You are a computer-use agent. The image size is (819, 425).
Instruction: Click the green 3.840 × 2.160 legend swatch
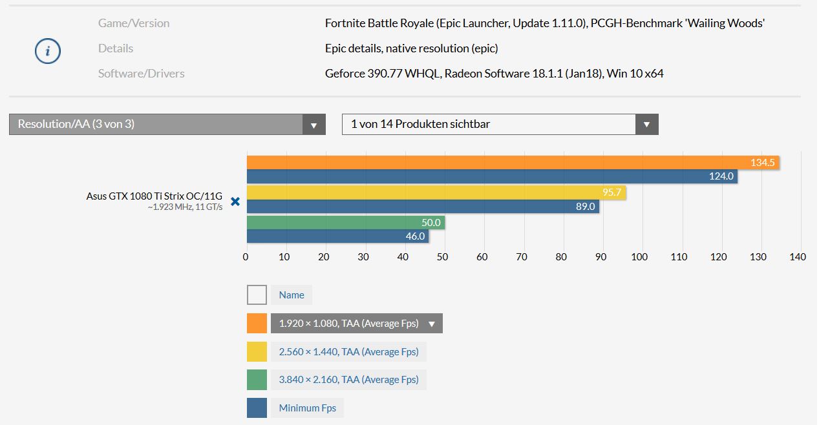pos(257,380)
